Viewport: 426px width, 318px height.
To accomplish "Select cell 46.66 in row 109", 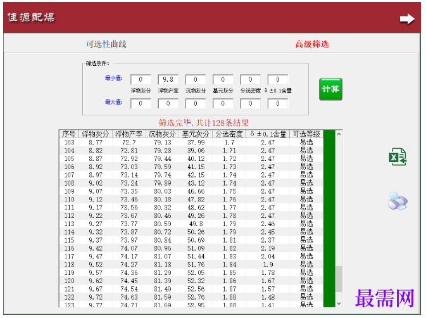I will click(x=196, y=191).
